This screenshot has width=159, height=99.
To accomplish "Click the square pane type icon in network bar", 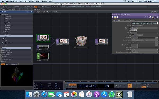I will point(37,12).
